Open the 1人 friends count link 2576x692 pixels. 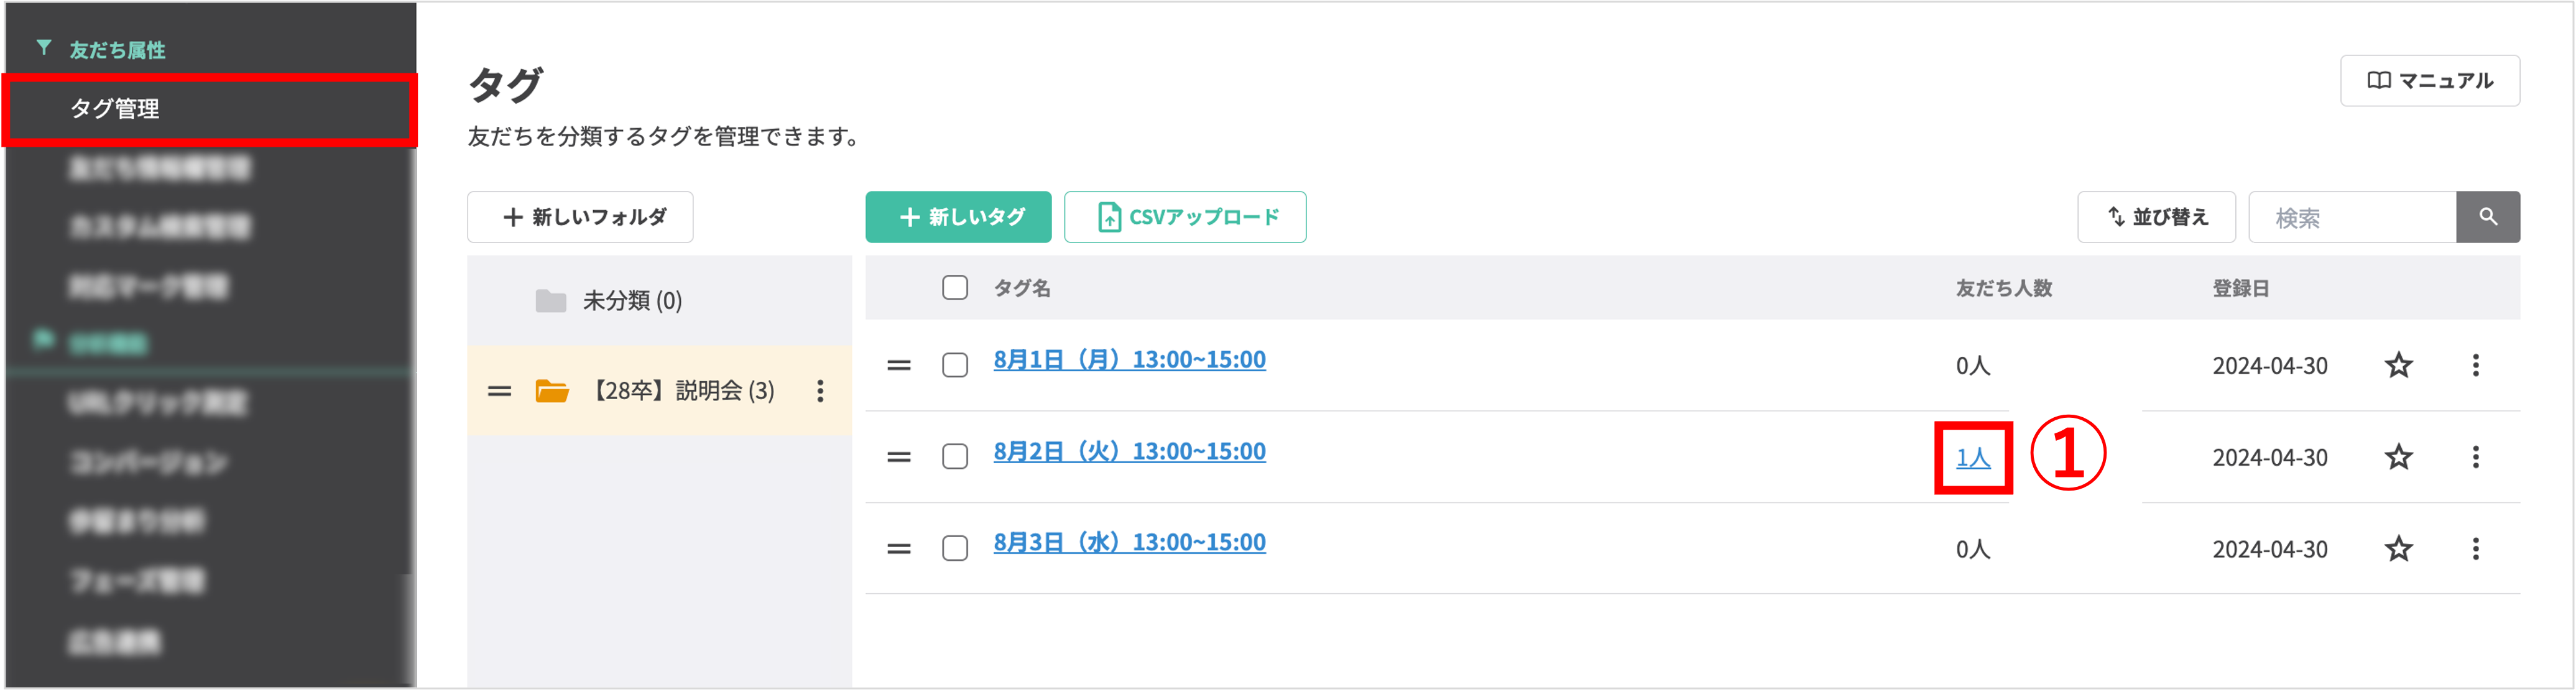pos(1972,458)
